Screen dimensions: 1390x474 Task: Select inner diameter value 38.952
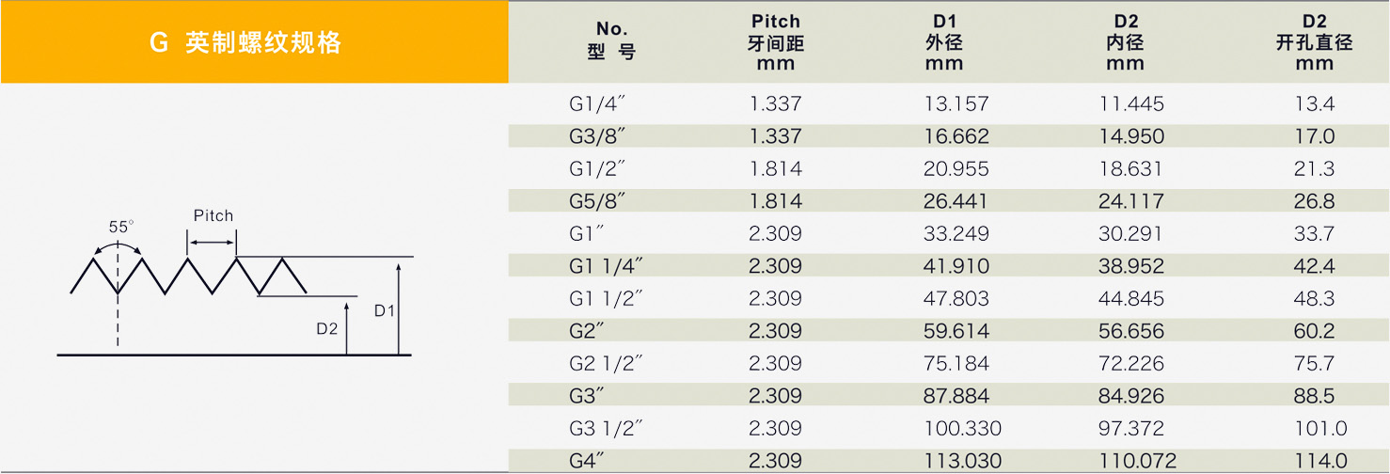click(1131, 266)
